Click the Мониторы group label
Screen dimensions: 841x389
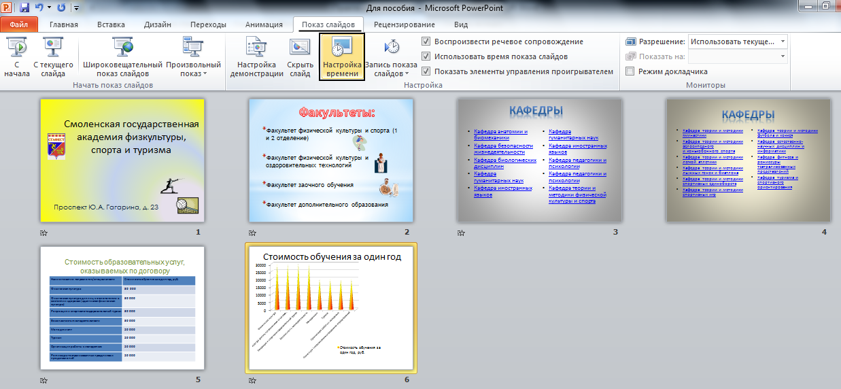[705, 85]
